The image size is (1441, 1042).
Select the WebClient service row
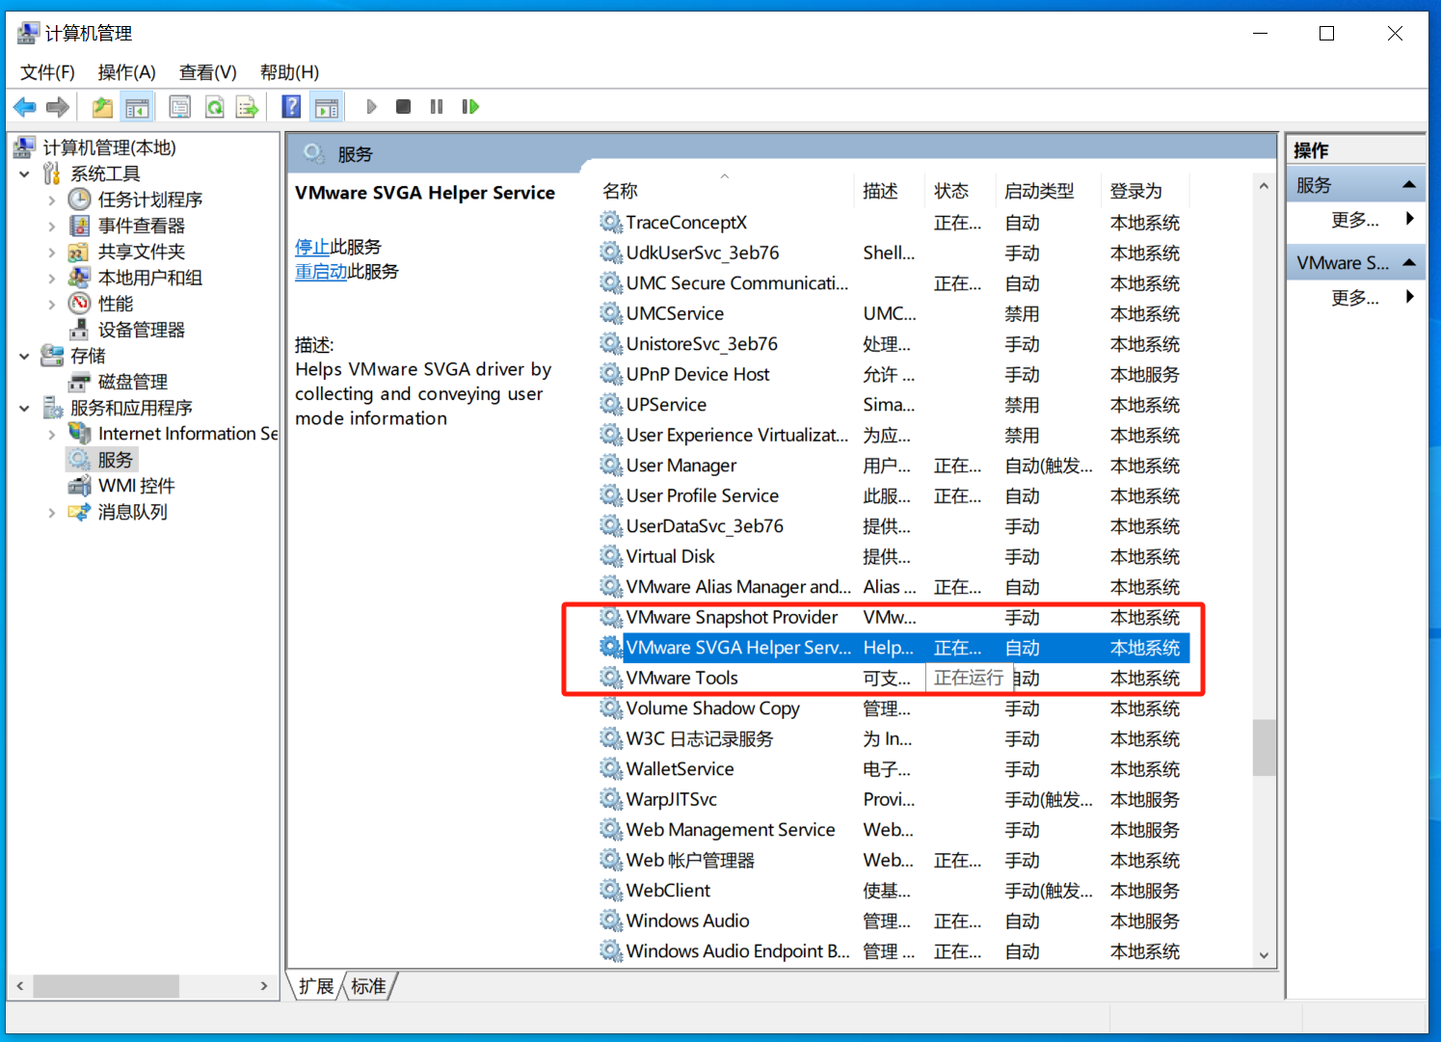894,891
